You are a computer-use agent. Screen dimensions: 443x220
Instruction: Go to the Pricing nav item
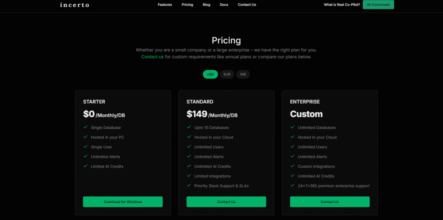tap(187, 5)
